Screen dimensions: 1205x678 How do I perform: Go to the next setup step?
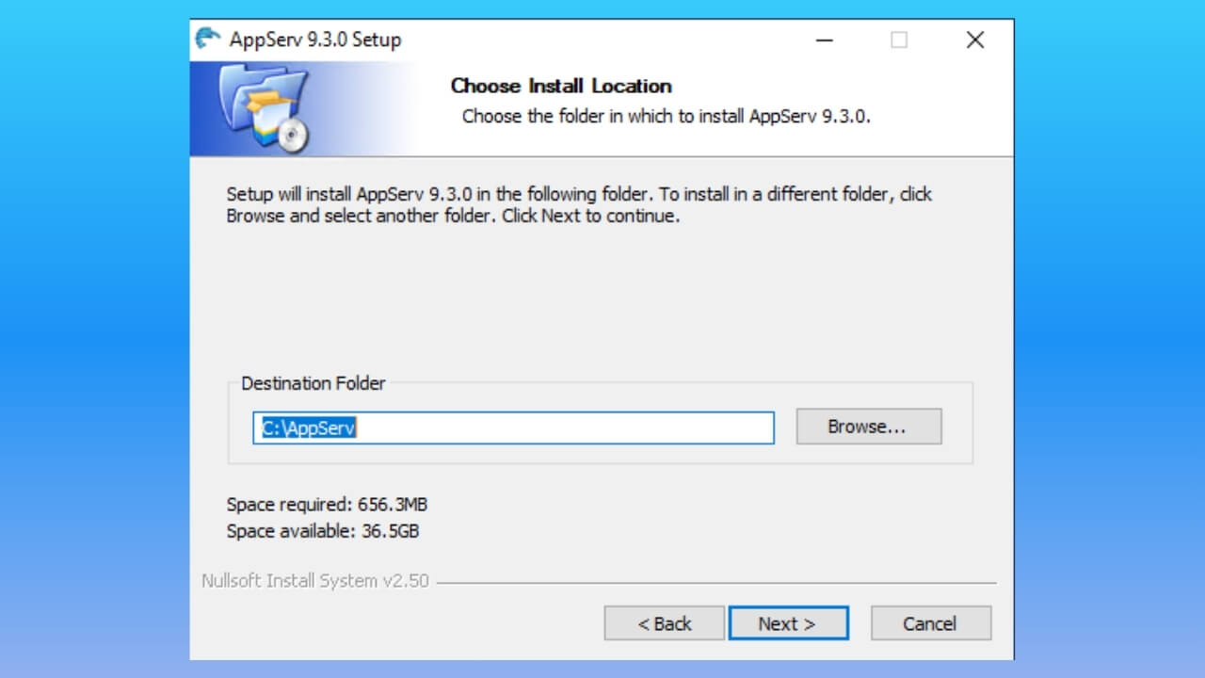click(788, 623)
